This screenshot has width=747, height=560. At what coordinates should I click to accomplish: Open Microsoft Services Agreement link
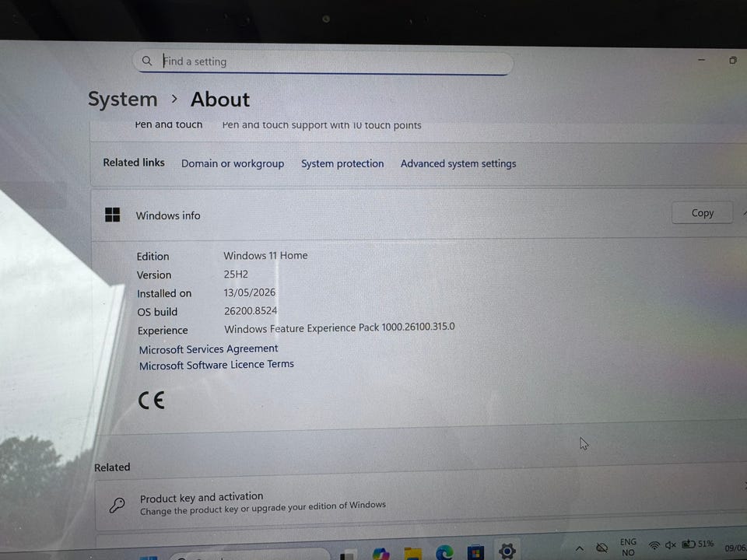click(209, 349)
